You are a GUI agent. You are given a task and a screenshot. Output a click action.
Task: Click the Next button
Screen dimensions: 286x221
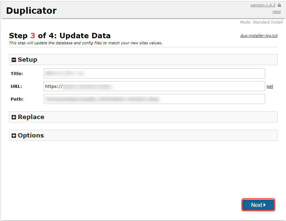[x=258, y=205]
